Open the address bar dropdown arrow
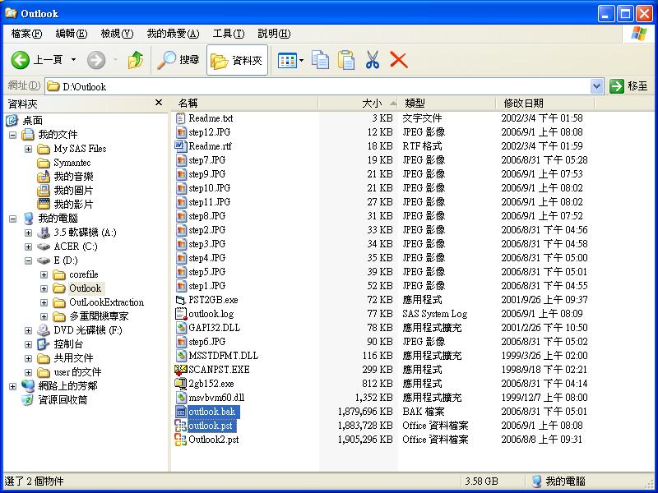 coord(596,87)
